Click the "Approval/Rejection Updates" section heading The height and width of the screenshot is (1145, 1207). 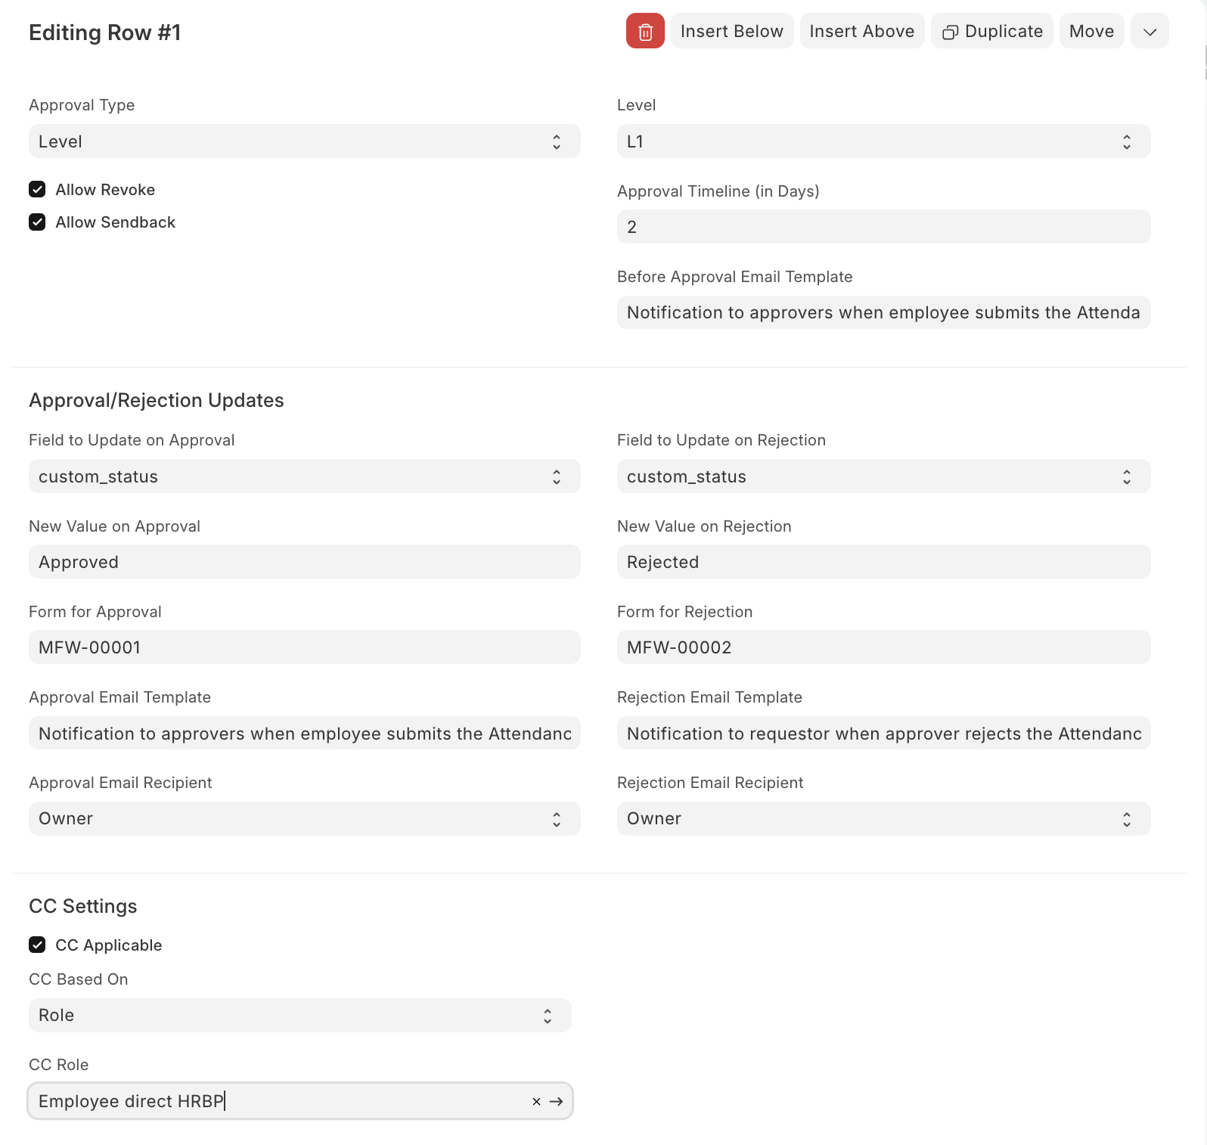[157, 400]
